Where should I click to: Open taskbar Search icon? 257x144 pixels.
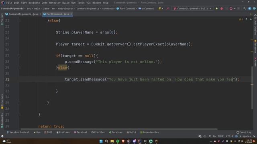106,141
